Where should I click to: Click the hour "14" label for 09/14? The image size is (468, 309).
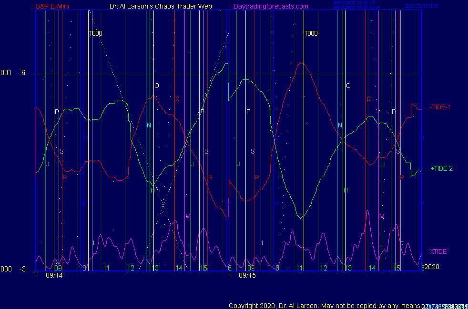click(179, 268)
